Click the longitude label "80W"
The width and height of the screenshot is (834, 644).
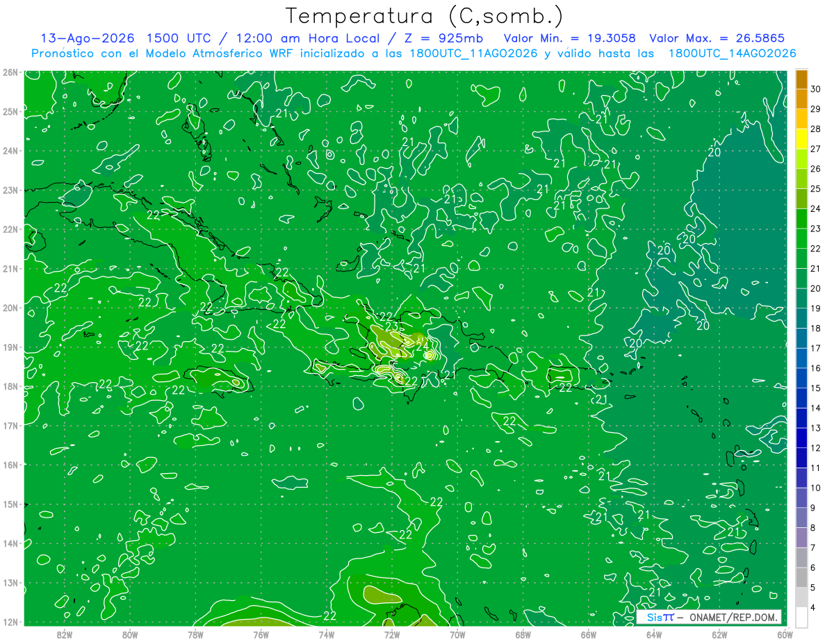(130, 634)
